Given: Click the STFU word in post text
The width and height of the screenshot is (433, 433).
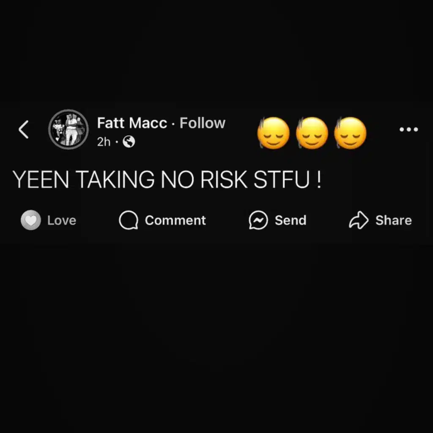Looking at the screenshot, I should 282,179.
